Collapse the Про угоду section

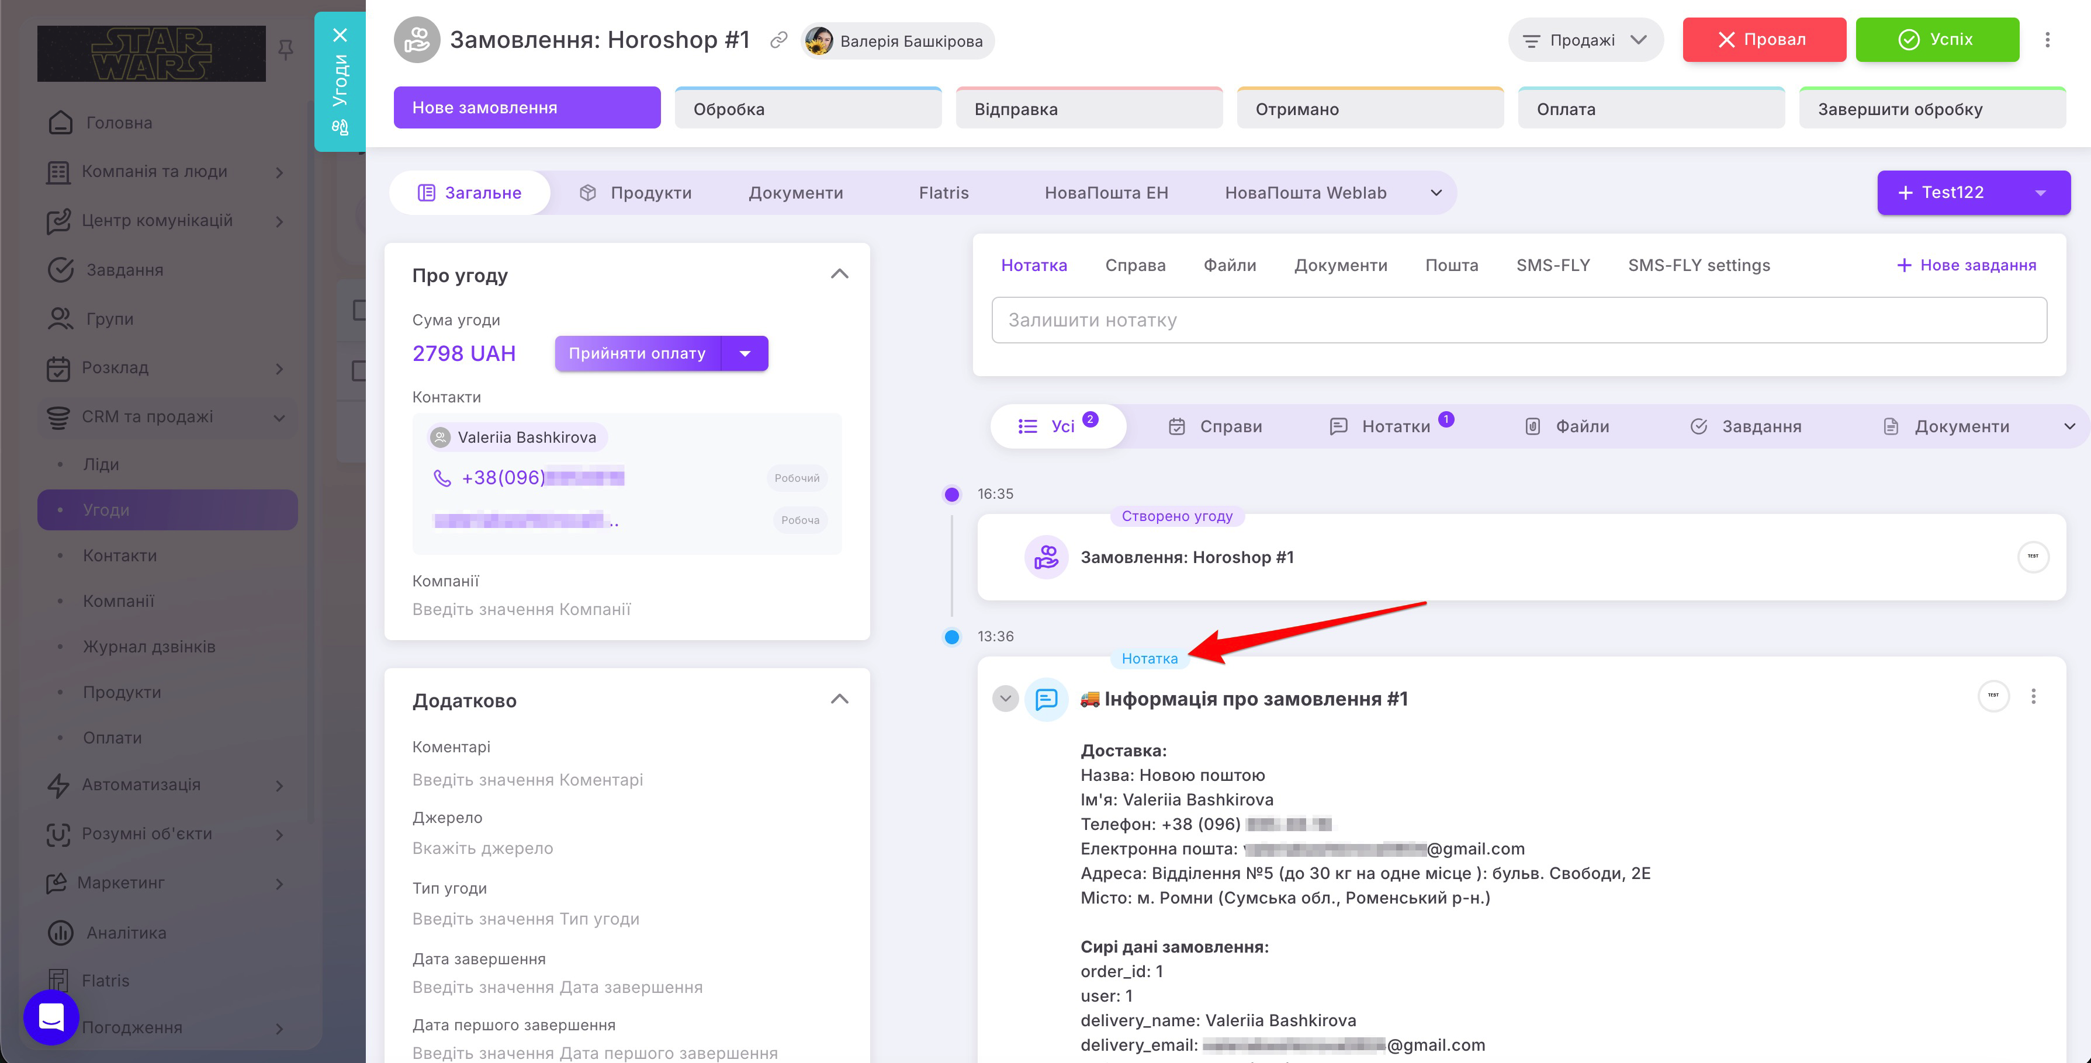pos(839,275)
